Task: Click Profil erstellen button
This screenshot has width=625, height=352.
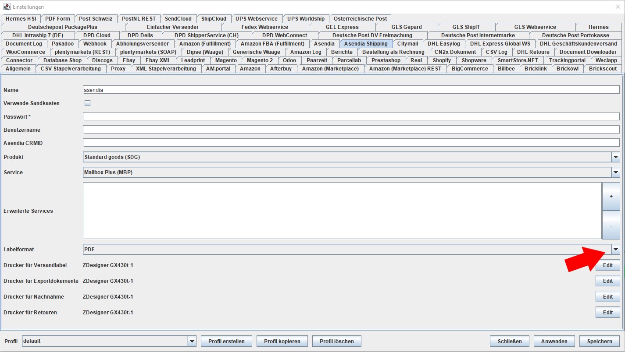Action: click(226, 341)
